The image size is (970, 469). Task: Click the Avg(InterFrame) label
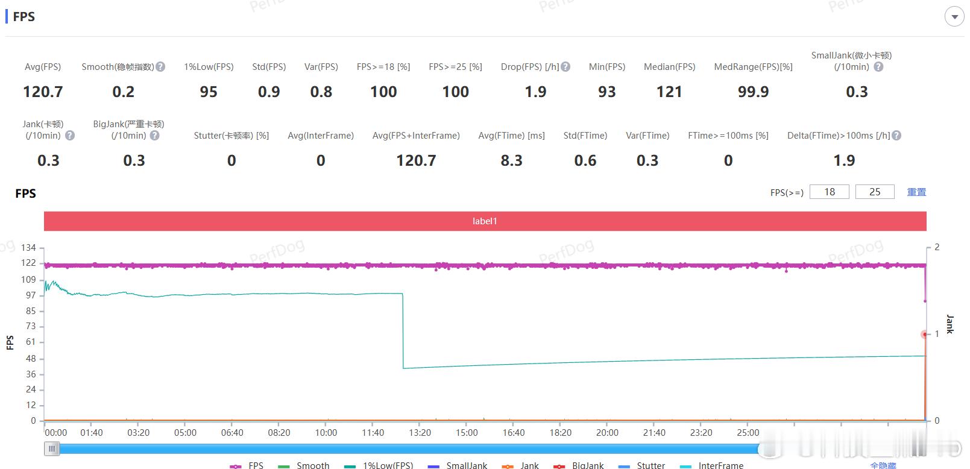coord(321,136)
